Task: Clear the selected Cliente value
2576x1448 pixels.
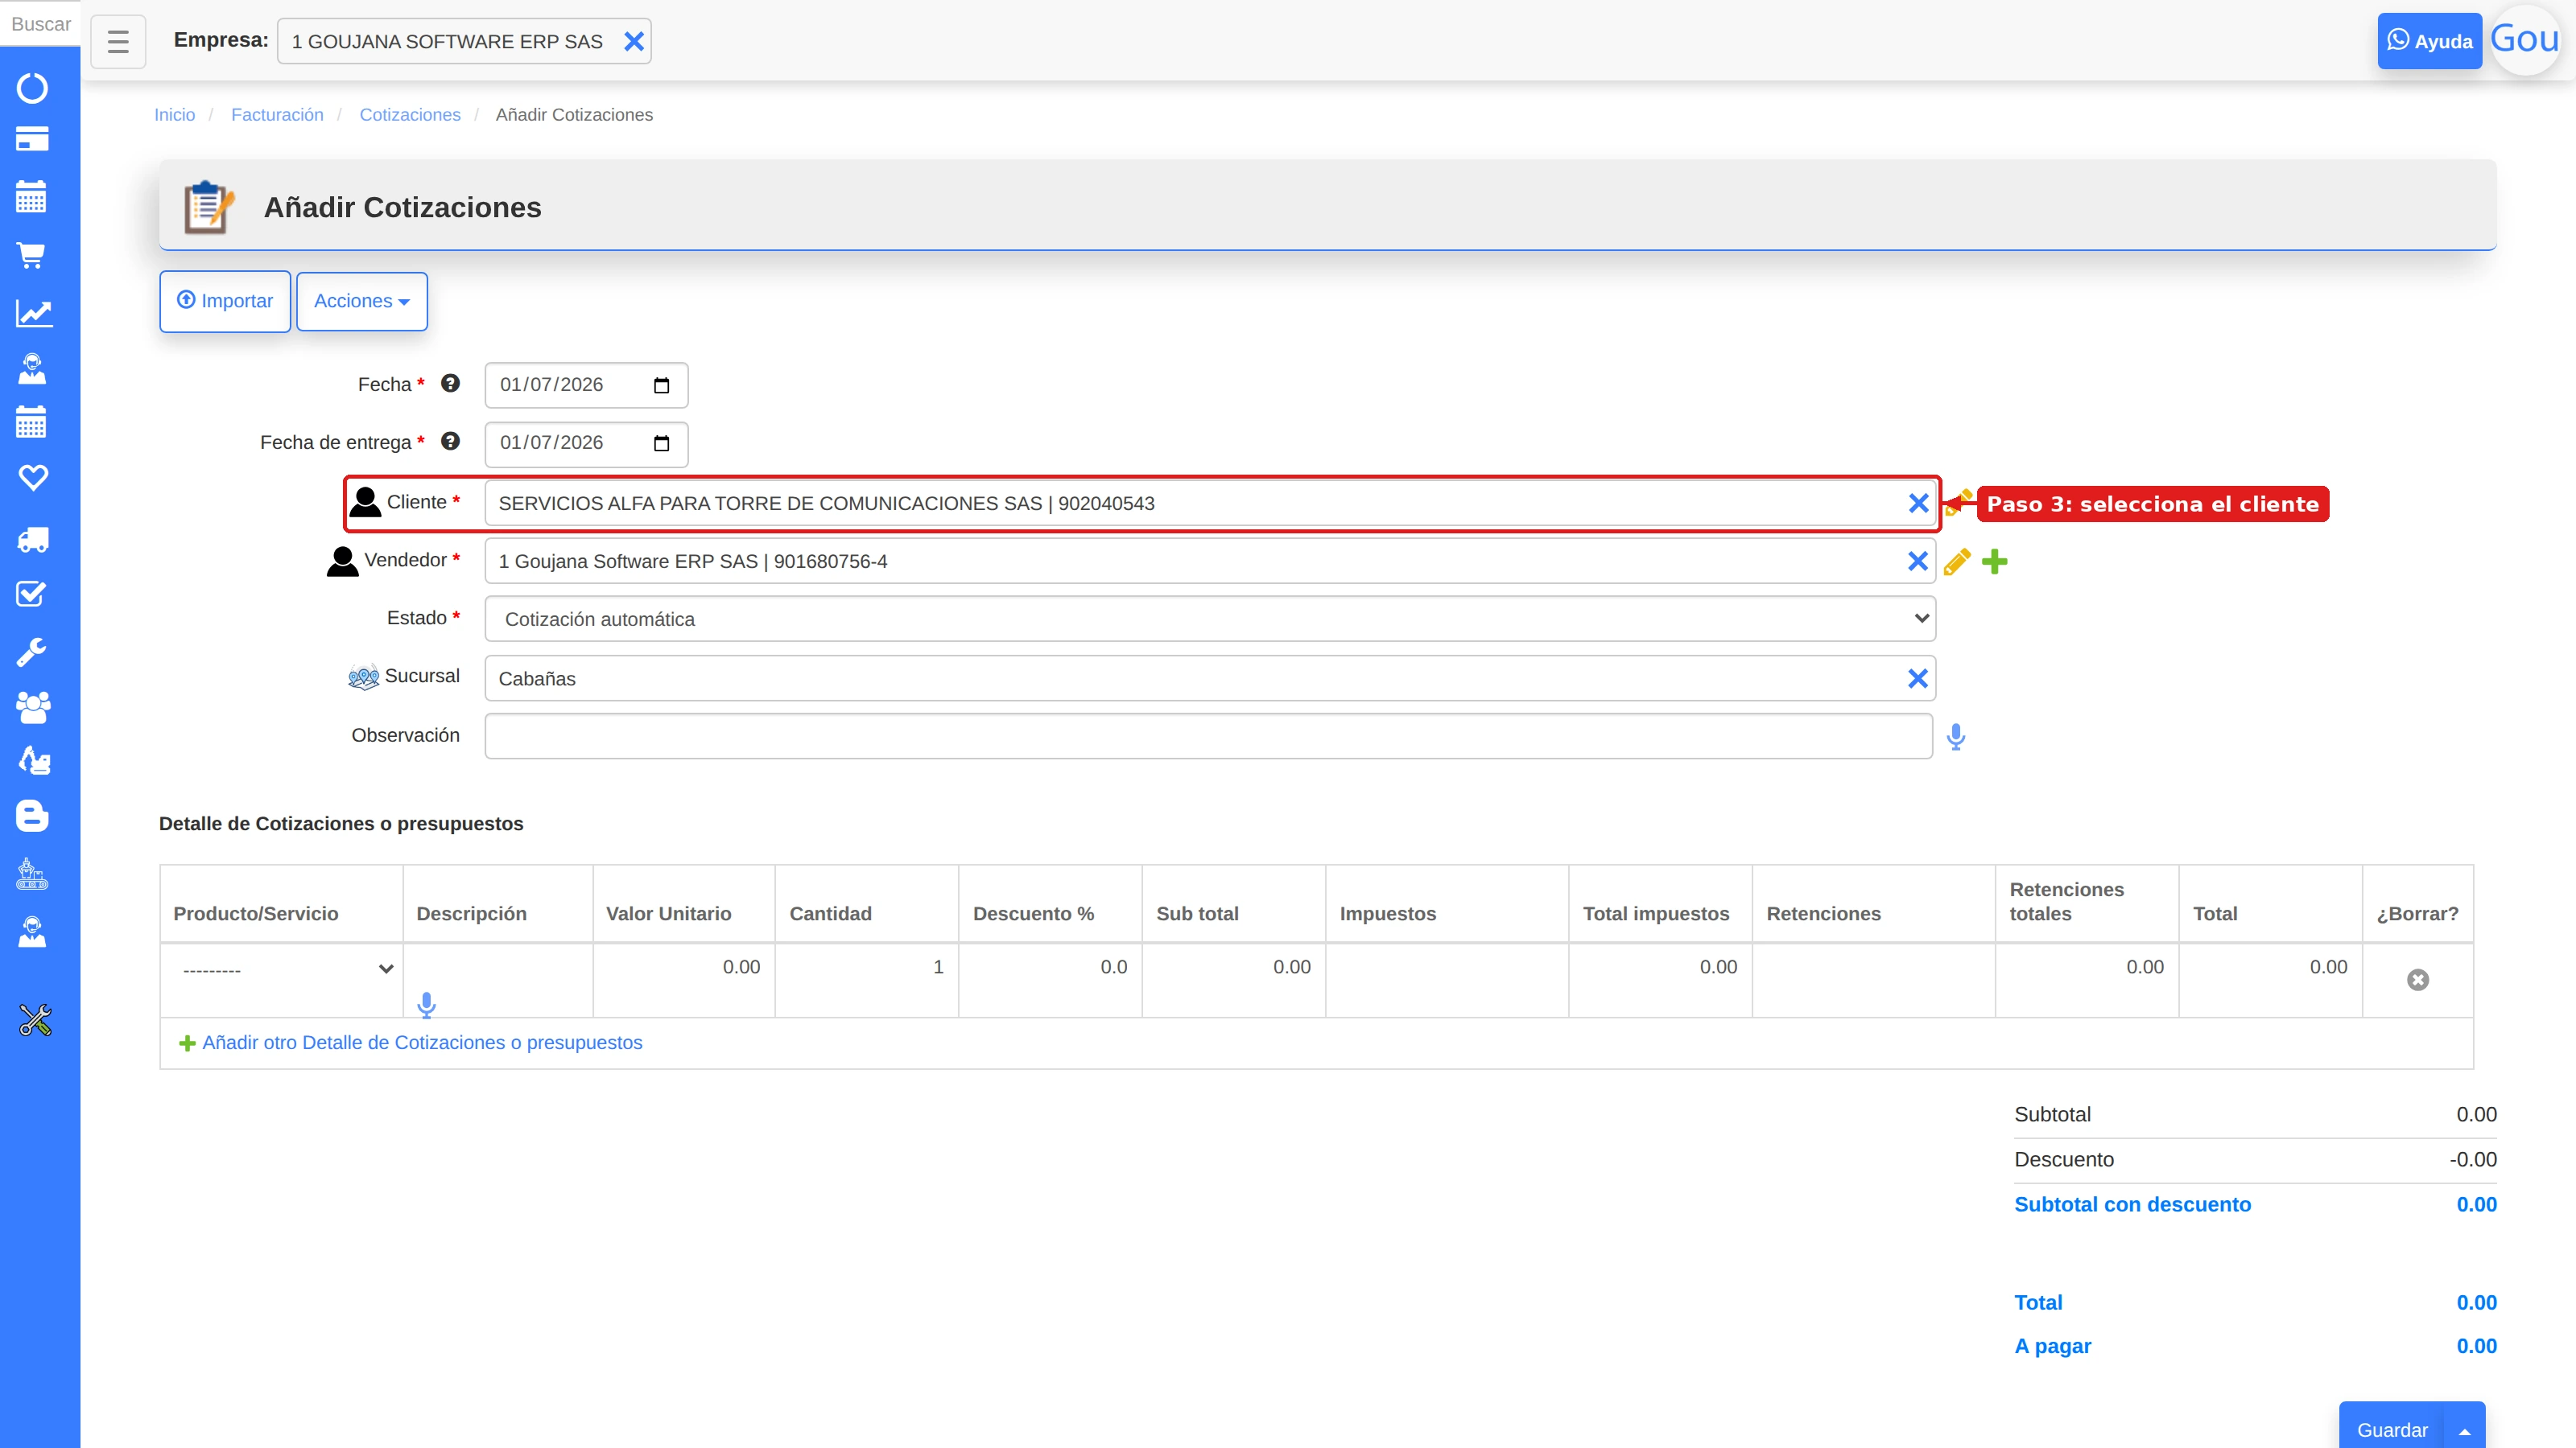Action: (1918, 504)
